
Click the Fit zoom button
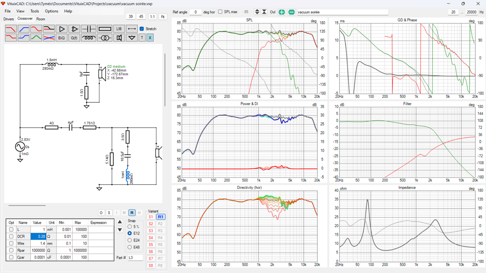(163, 17)
